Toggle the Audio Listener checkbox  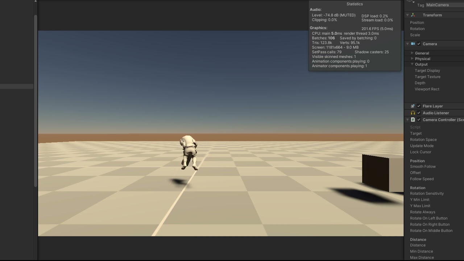point(419,113)
